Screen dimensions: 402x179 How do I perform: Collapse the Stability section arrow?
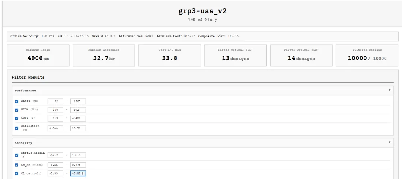tap(389, 142)
